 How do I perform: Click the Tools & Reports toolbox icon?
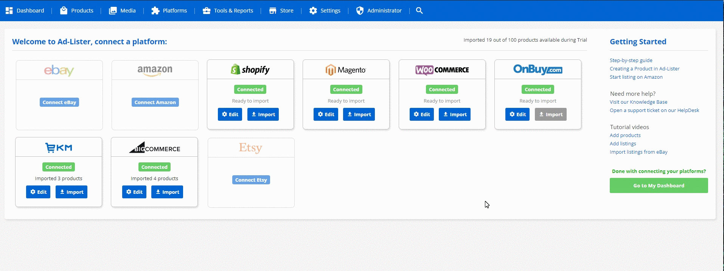click(x=207, y=11)
